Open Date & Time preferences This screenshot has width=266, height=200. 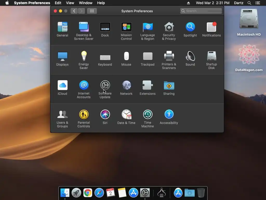click(126, 117)
